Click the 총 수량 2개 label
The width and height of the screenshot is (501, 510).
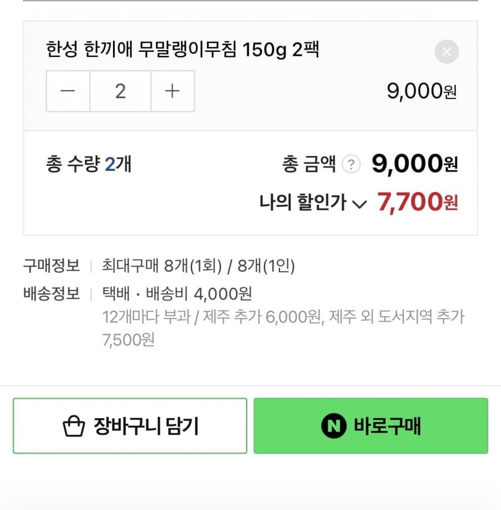click(x=89, y=165)
